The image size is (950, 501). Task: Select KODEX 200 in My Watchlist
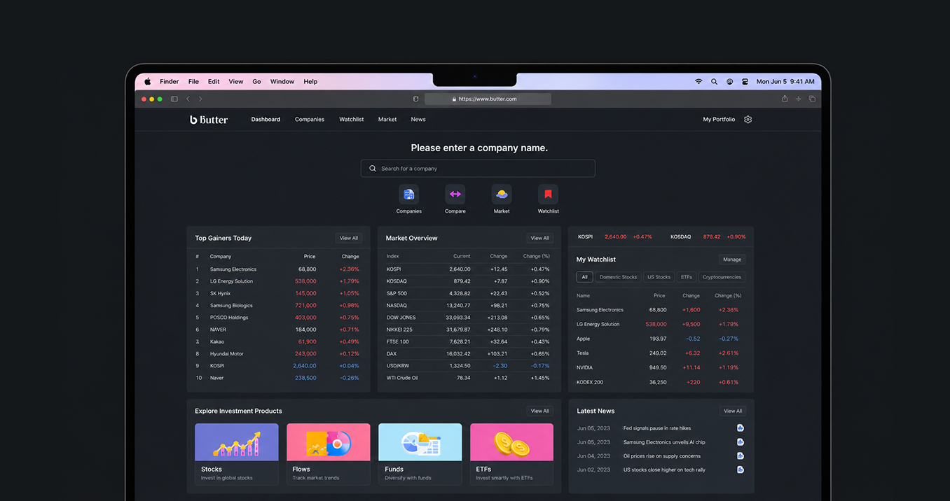coord(661,383)
